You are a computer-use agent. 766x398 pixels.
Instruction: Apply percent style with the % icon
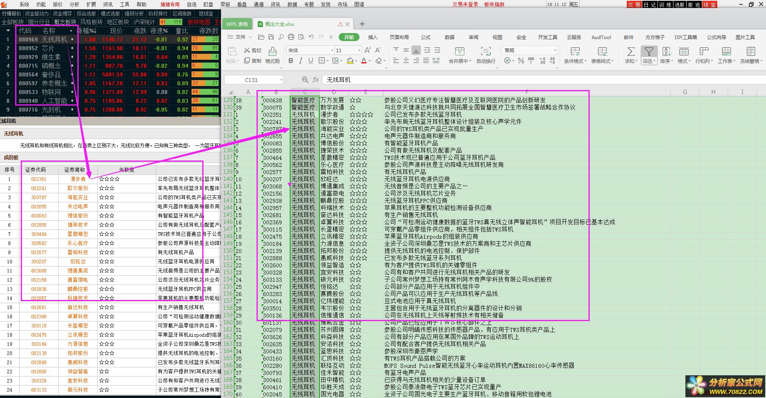tap(521, 61)
